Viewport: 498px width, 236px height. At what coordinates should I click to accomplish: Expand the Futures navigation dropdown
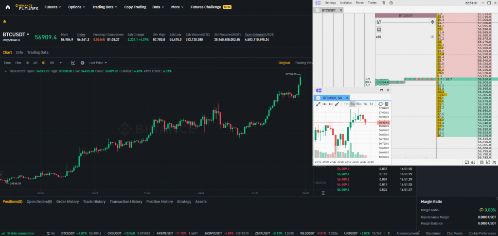coord(53,7)
